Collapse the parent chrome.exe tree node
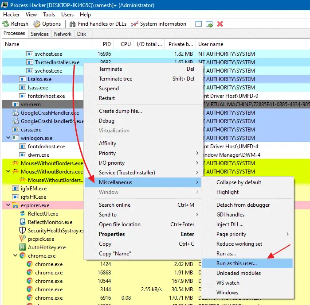The width and height of the screenshot is (310, 305). click(15, 255)
